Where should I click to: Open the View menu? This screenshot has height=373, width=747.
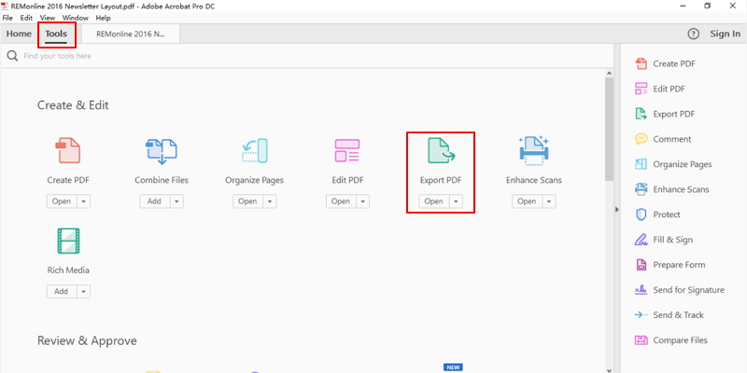(48, 18)
